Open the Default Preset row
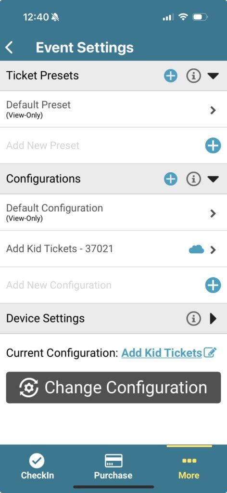 pyautogui.click(x=113, y=109)
